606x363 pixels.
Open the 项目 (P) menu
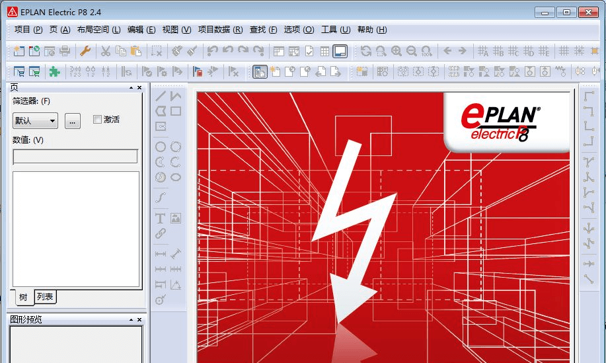tap(28, 30)
